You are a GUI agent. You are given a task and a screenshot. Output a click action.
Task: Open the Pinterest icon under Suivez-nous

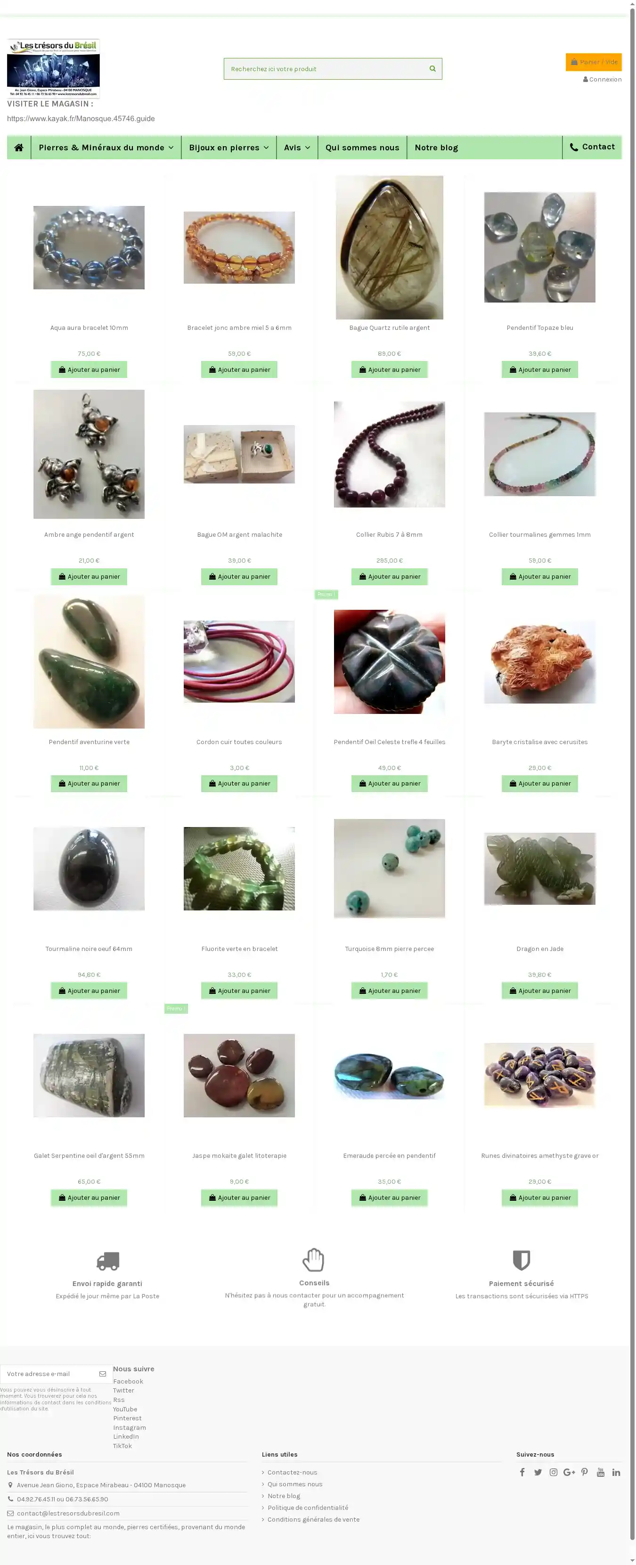click(x=584, y=1472)
